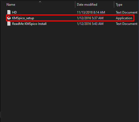The width and height of the screenshot is (139, 122).
Task: Sort files by the Name column header
Action: pyautogui.click(x=11, y=5)
